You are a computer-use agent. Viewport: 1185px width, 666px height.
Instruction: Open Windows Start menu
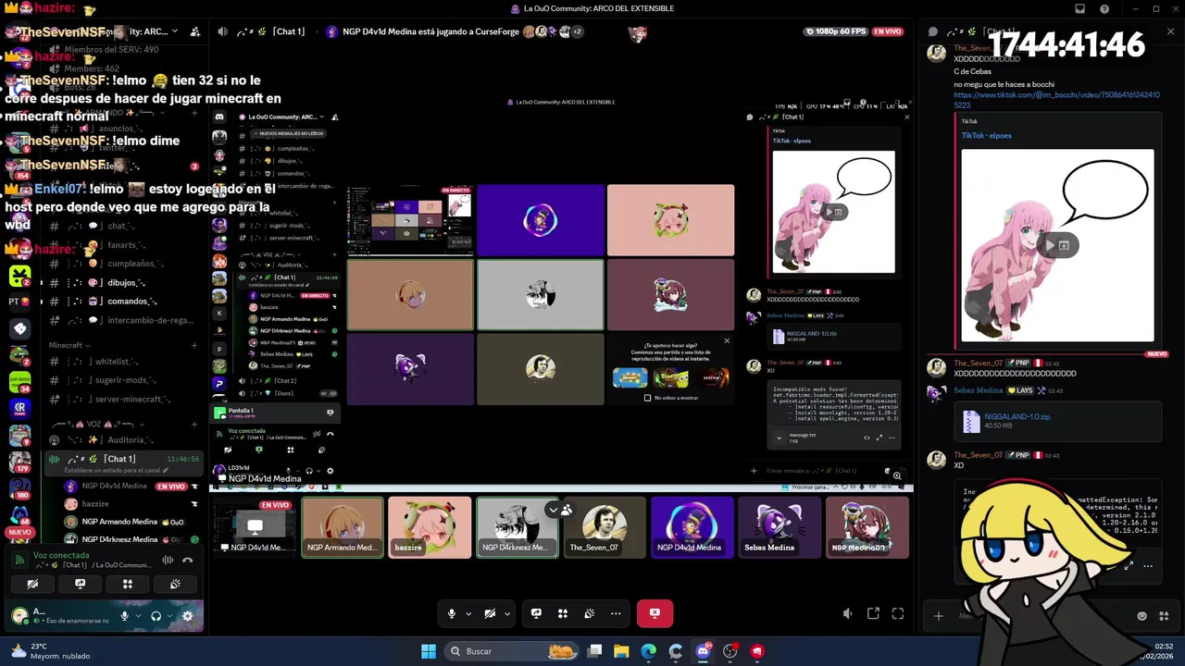click(428, 651)
